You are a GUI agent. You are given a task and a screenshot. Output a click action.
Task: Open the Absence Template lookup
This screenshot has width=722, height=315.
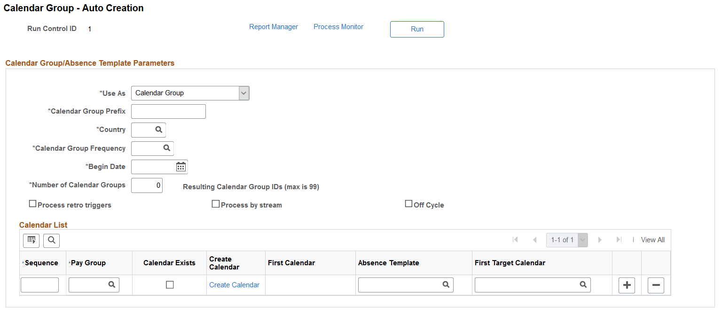click(445, 284)
